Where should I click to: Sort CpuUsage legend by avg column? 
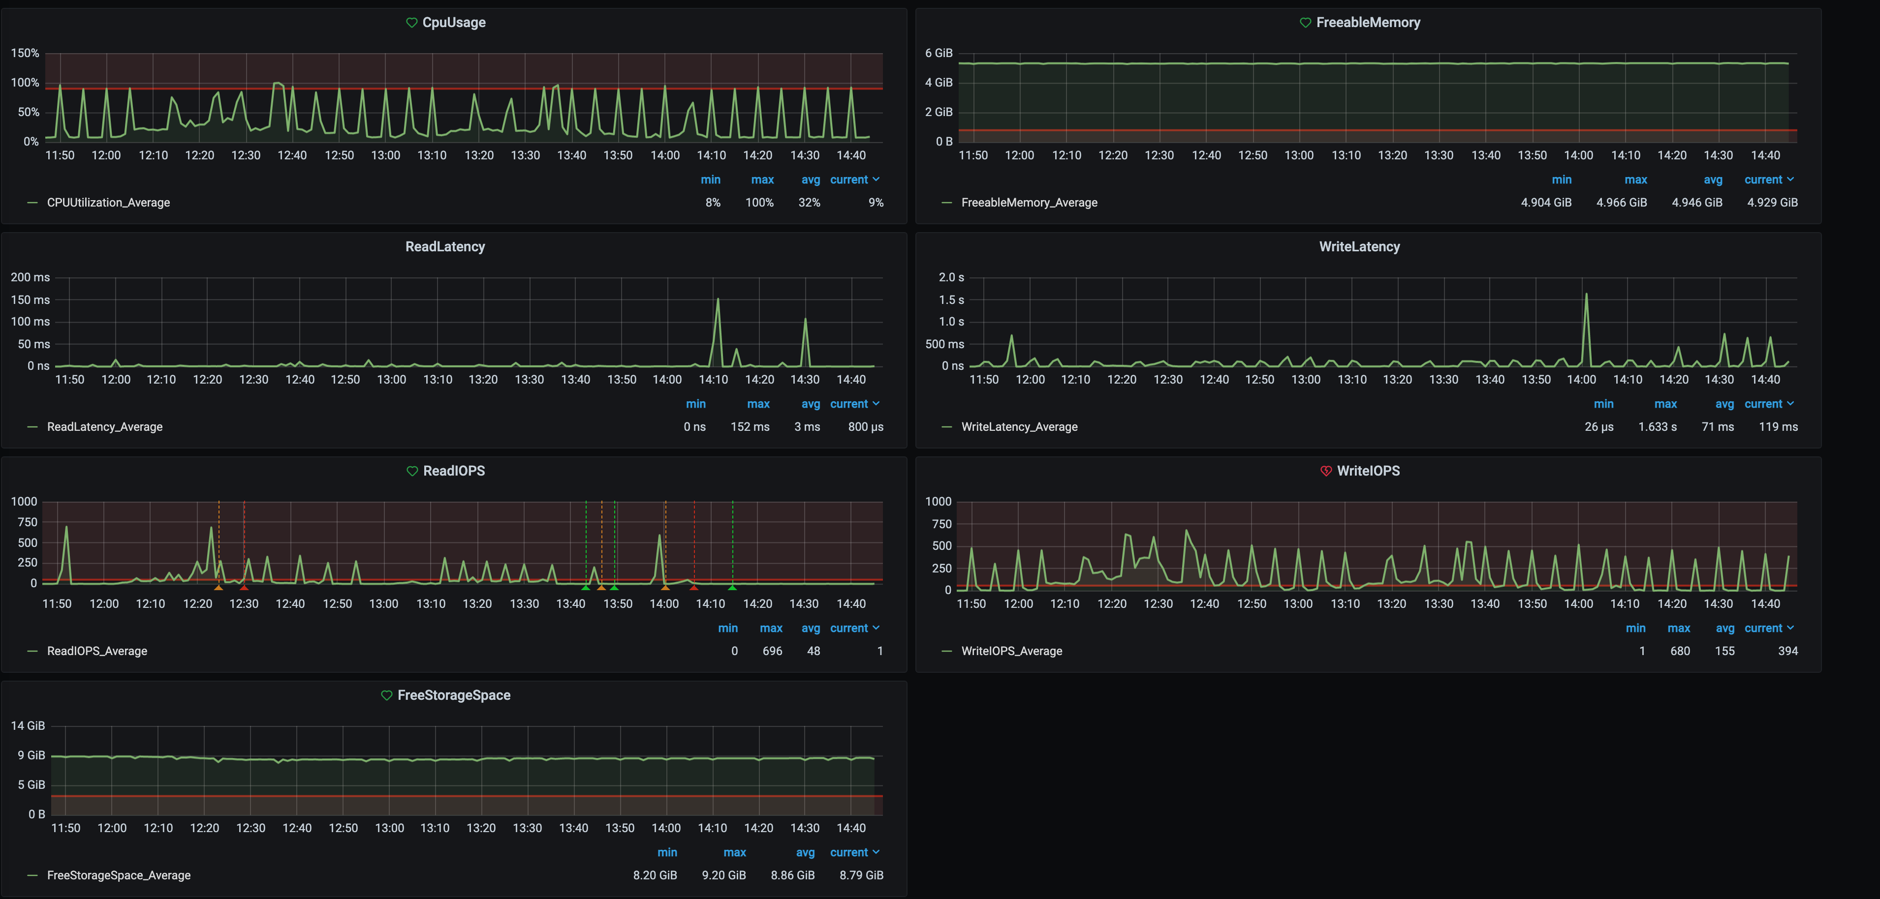tap(810, 180)
